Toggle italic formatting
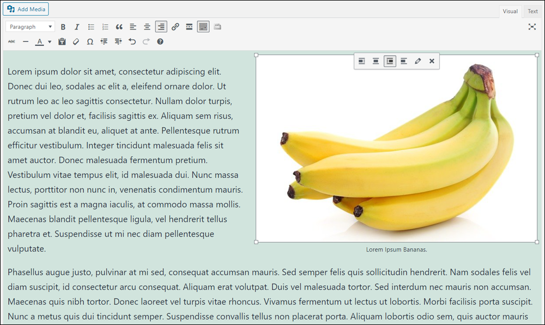 (77, 27)
